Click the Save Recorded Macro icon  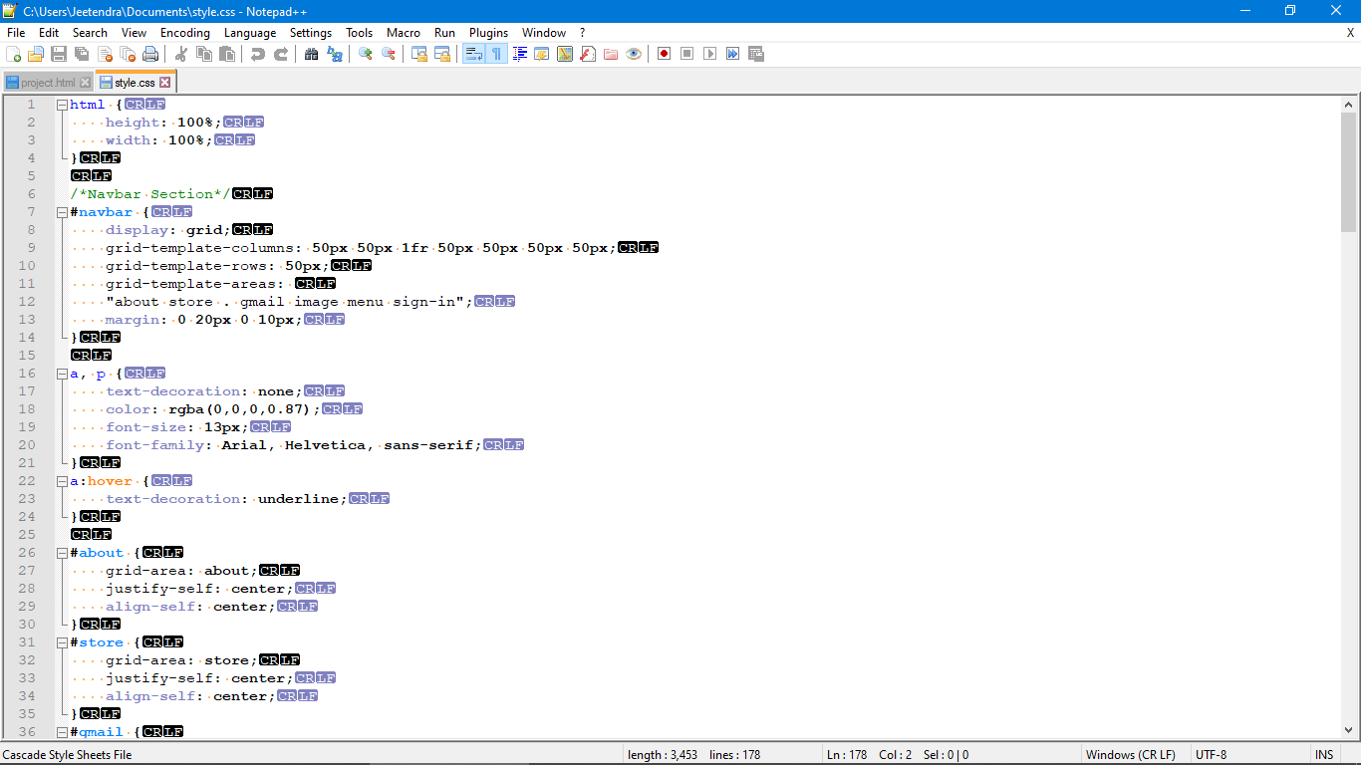(x=756, y=54)
